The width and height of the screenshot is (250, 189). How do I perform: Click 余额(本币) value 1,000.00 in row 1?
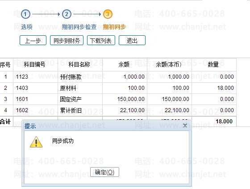click(179, 77)
